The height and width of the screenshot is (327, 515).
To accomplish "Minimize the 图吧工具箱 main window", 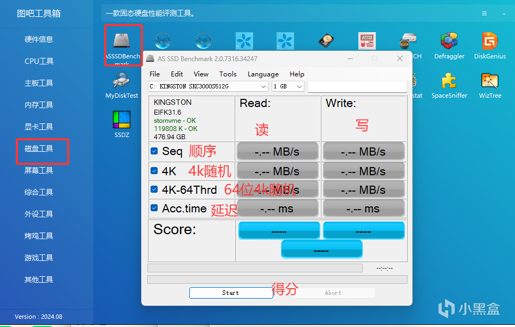I will point(504,14).
